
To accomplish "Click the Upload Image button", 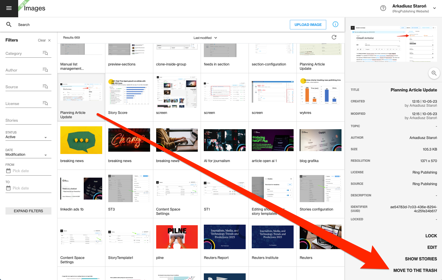I will click(308, 25).
